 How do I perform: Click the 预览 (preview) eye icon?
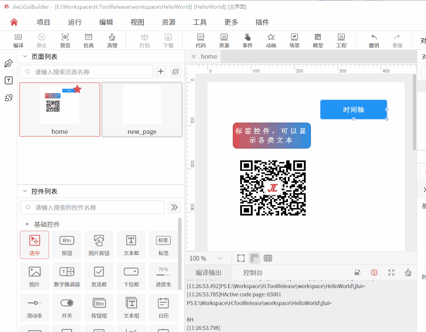pos(65,40)
